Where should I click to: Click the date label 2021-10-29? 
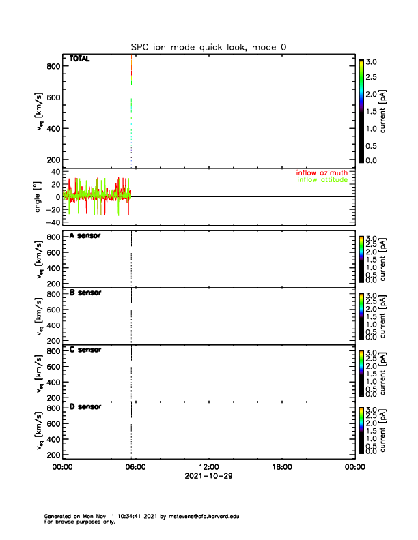pos(208,476)
